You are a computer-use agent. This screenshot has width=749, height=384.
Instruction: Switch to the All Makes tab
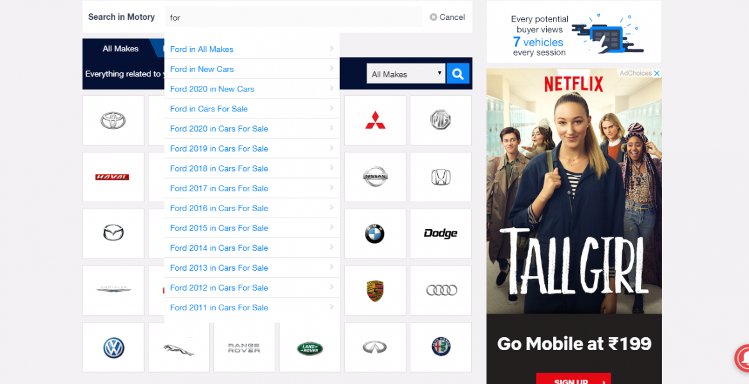(121, 49)
